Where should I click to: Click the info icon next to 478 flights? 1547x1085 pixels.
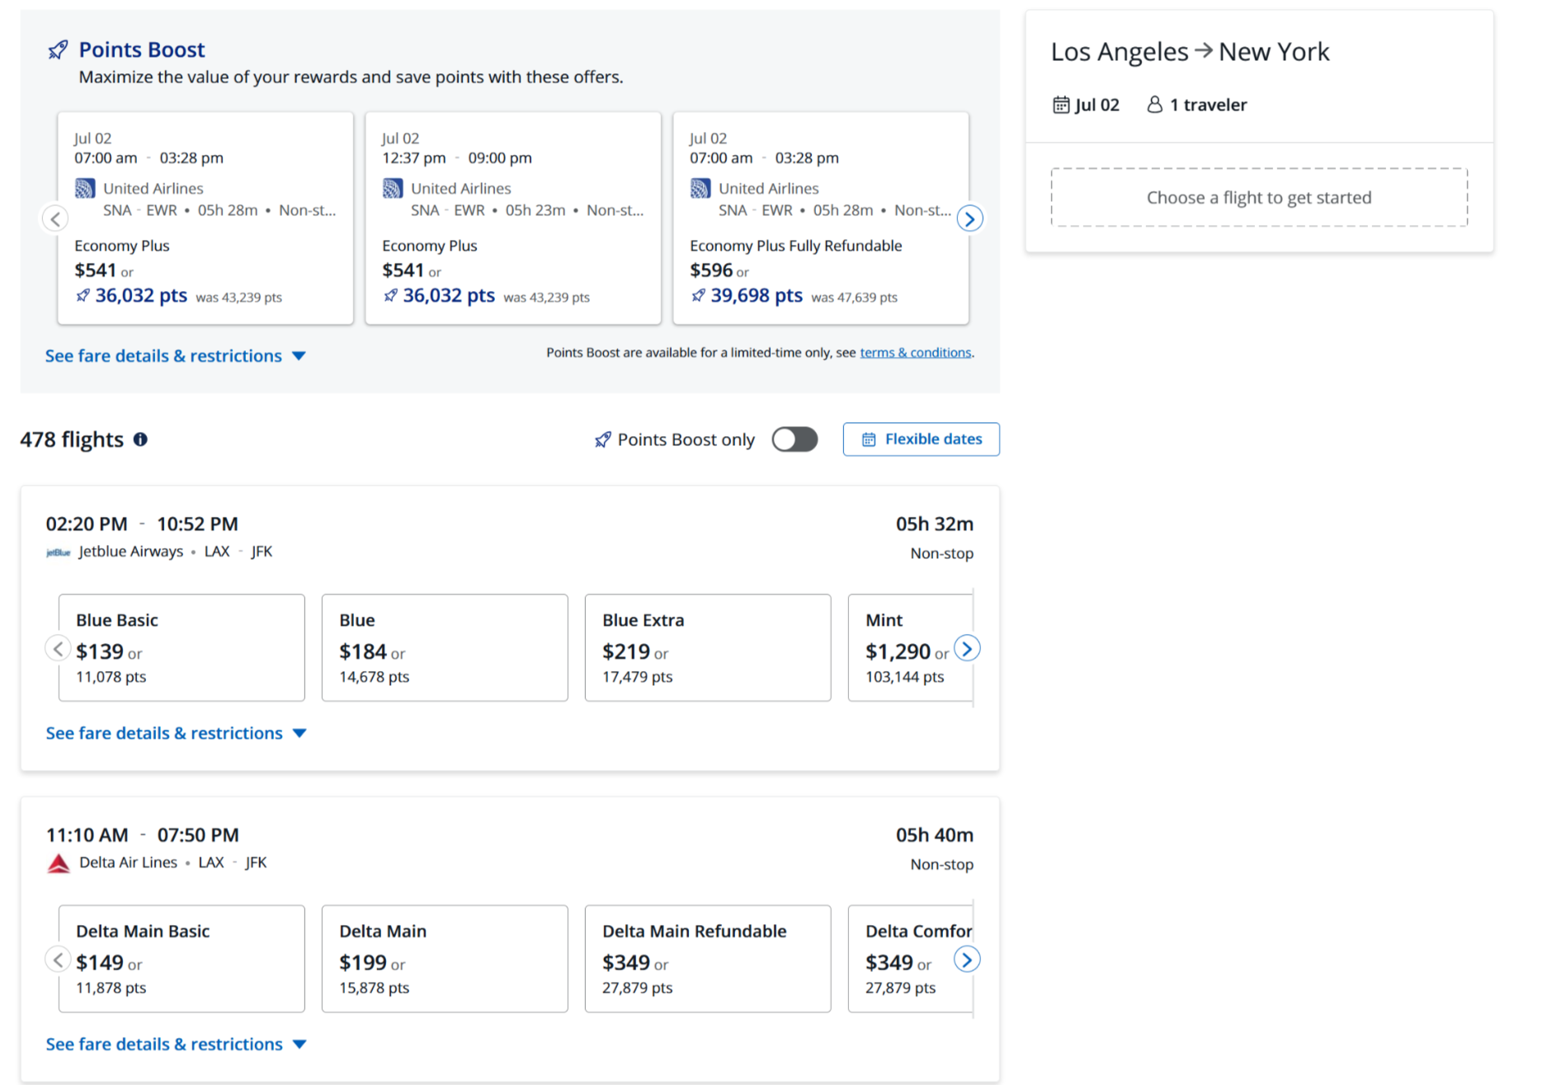point(141,439)
